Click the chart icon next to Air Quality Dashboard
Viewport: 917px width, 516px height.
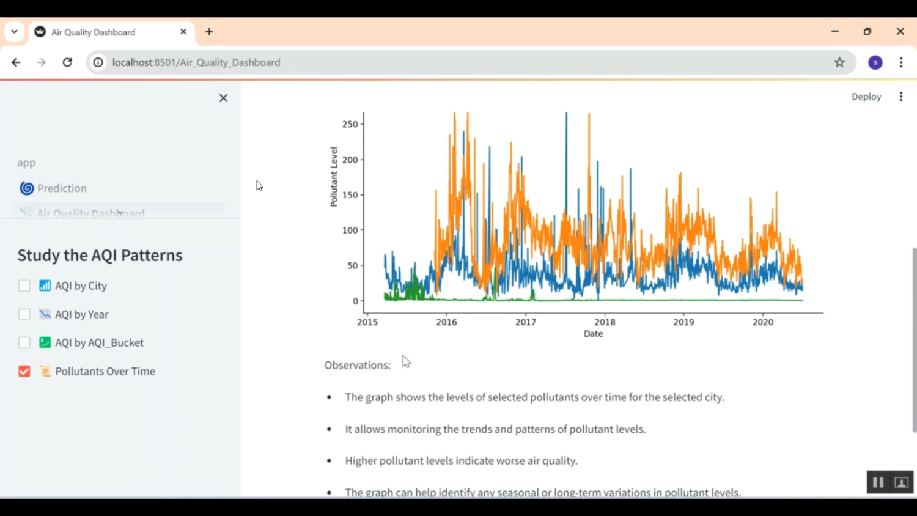coord(26,213)
